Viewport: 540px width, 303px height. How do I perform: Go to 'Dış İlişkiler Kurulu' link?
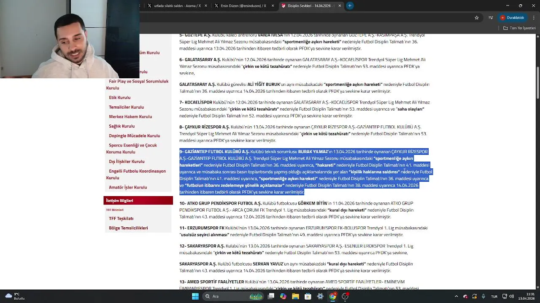127,162
